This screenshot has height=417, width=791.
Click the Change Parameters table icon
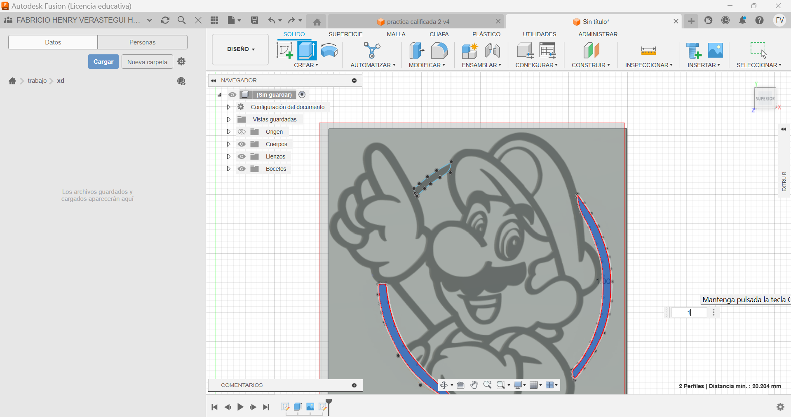coord(548,51)
